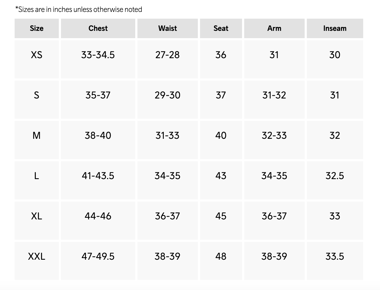Click the 38-39 waist cell for XXL
Viewport: 380px width, 290px height.
(x=168, y=256)
